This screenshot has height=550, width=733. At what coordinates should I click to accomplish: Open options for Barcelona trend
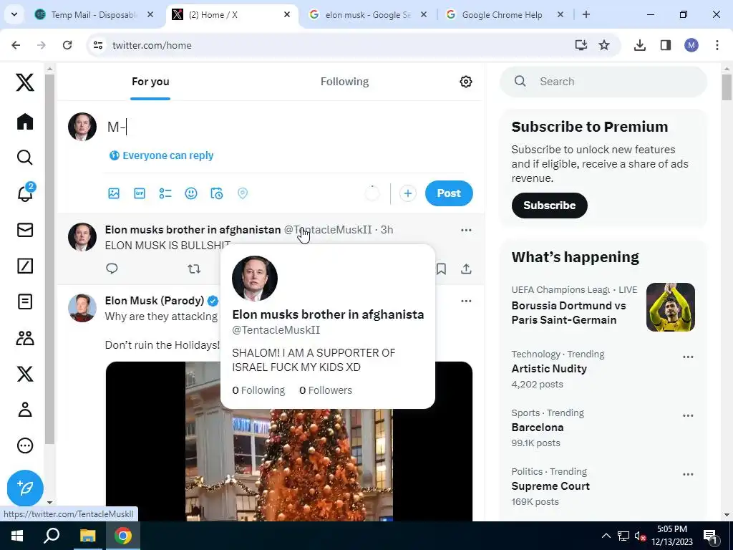click(x=688, y=416)
